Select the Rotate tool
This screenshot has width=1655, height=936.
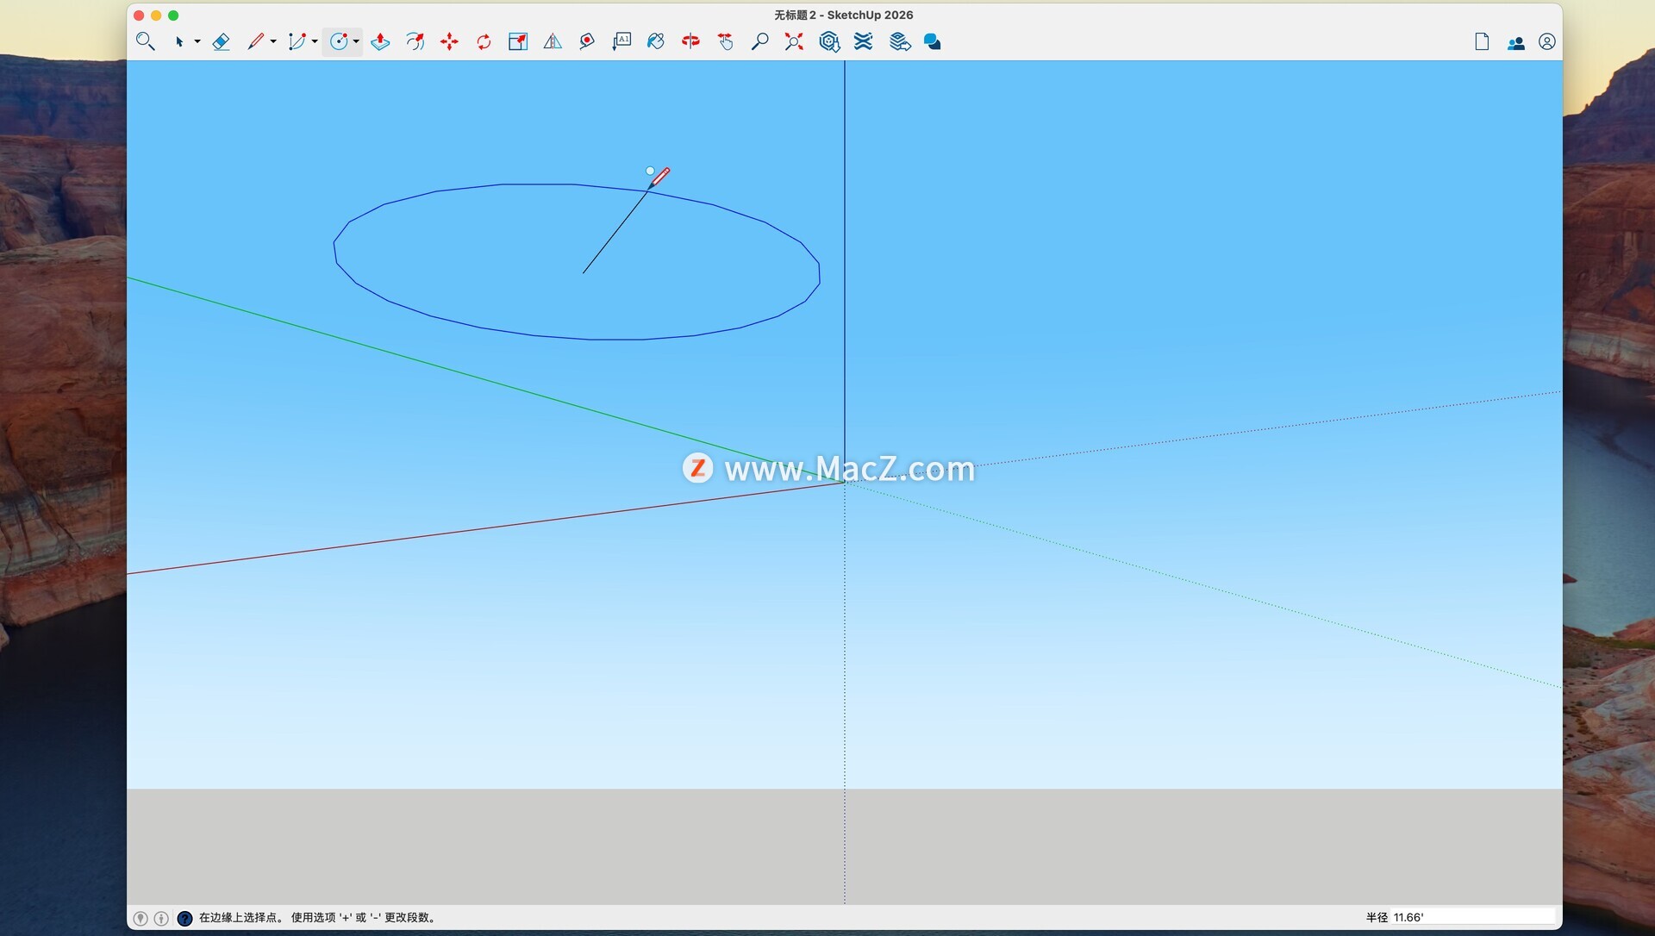[x=484, y=41]
